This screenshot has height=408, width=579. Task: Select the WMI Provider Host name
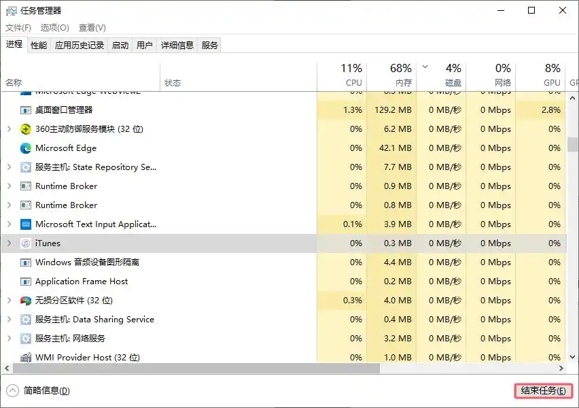pos(88,358)
